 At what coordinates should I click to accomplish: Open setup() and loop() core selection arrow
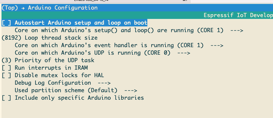coord(237,30)
